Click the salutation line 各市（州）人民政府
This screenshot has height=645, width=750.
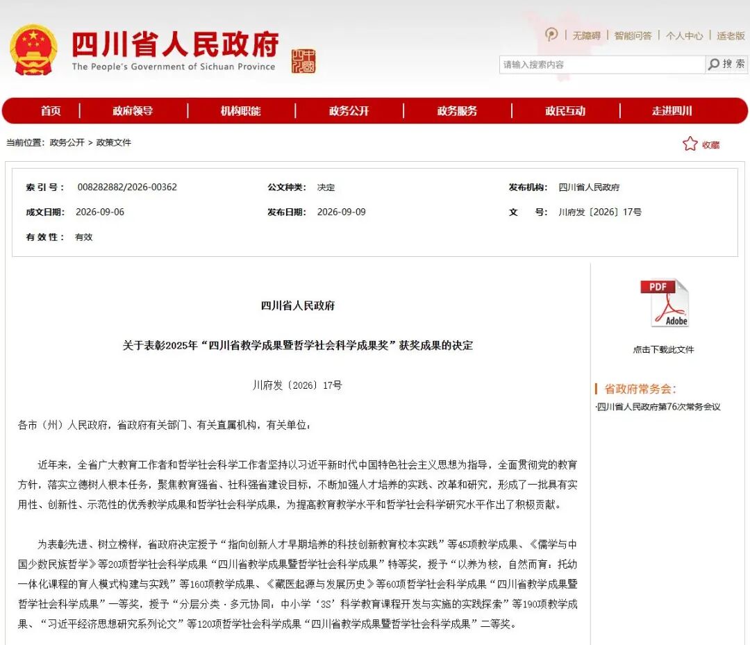tap(164, 425)
